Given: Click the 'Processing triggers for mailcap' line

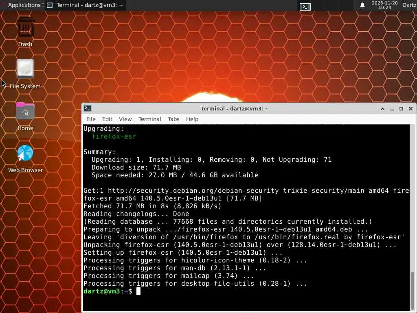Looking at the screenshot, I should pyautogui.click(x=169, y=276).
